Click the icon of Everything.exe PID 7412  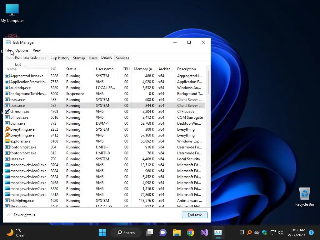pos(7,135)
